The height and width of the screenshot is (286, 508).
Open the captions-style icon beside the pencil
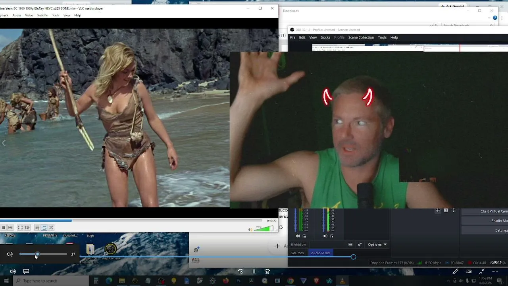coord(469,271)
